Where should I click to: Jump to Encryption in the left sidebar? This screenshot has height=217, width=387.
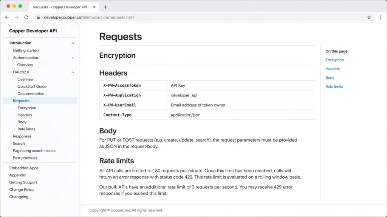pyautogui.click(x=27, y=108)
